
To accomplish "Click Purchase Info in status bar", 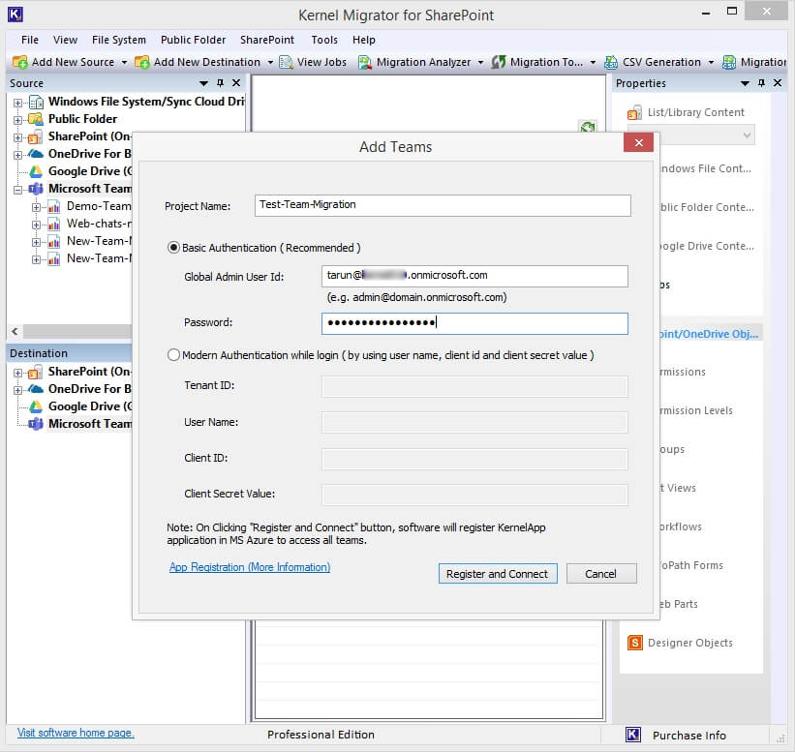I will pos(689,736).
